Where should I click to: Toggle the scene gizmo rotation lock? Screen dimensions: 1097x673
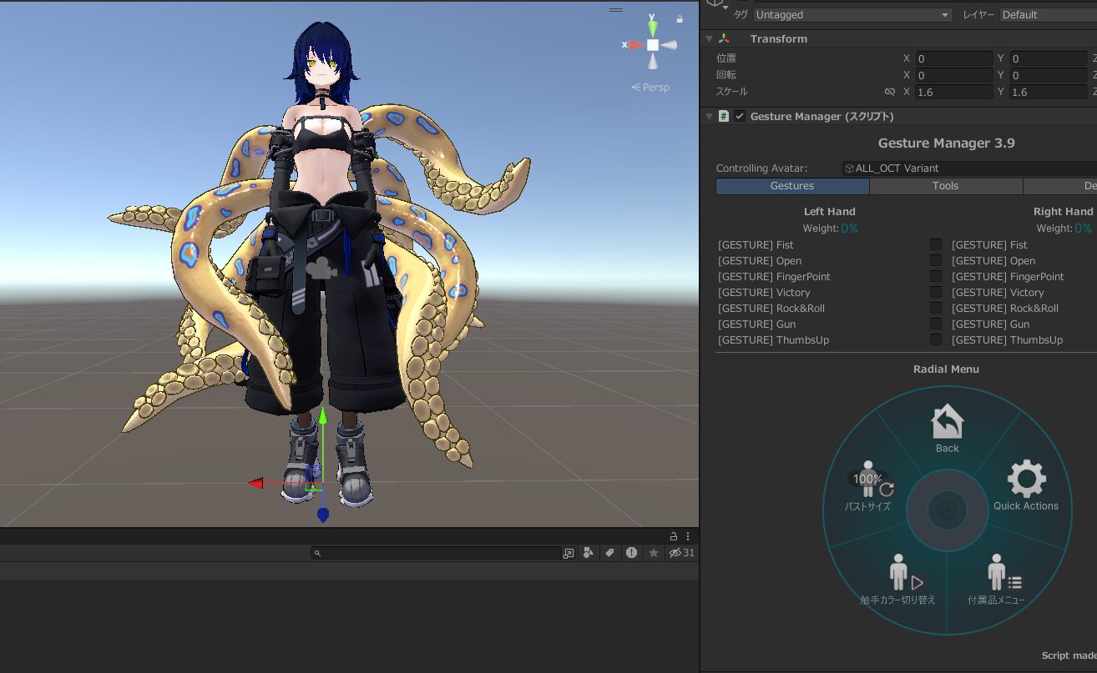pyautogui.click(x=680, y=18)
